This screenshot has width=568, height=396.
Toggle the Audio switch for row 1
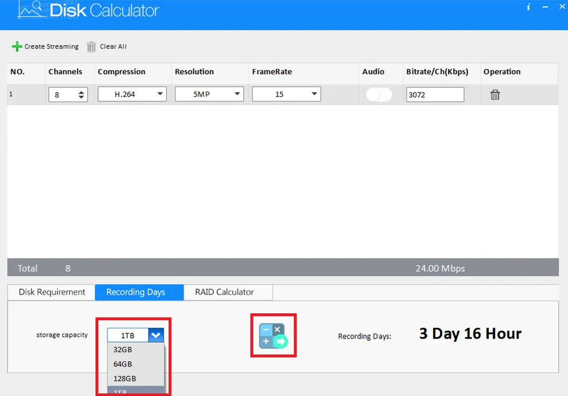[x=379, y=95]
